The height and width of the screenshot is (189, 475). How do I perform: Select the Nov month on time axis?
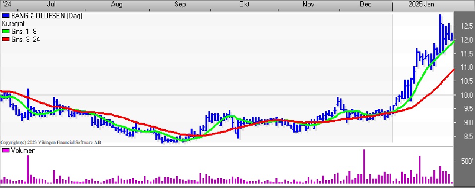coord(308,4)
